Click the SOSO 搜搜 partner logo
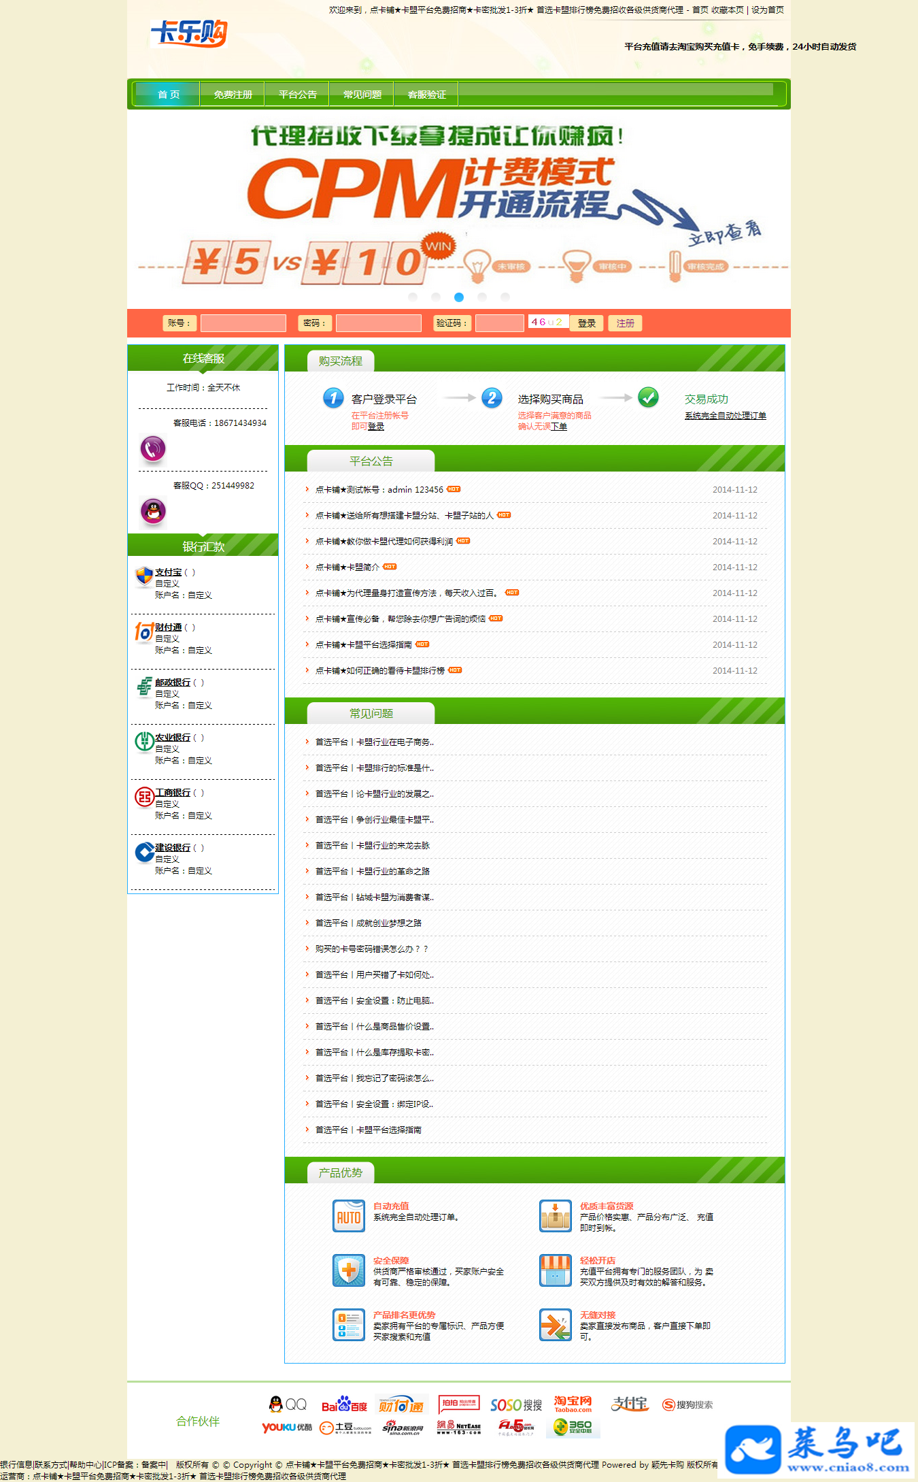The height and width of the screenshot is (1482, 918). coord(516,1405)
